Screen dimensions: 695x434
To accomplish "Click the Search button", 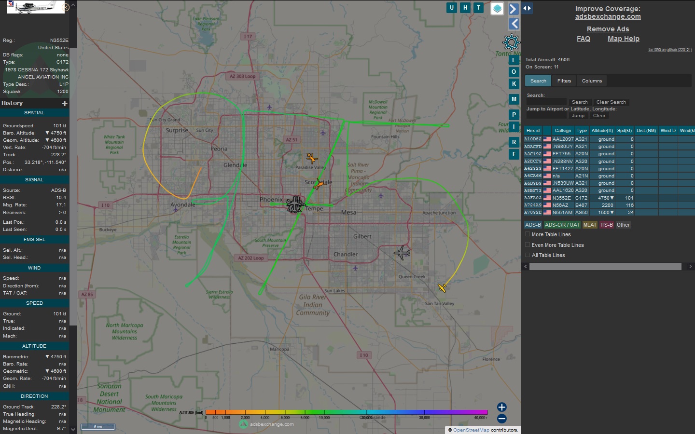I will pyautogui.click(x=580, y=102).
